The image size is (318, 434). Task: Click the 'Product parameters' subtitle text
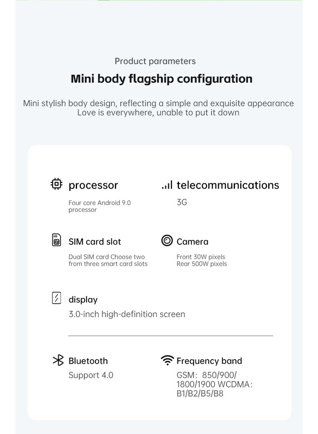(x=155, y=61)
